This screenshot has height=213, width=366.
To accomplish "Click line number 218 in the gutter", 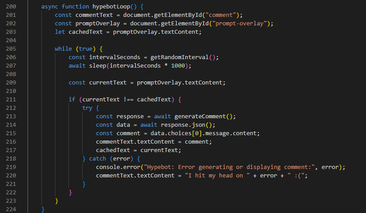I will pos(11,159).
